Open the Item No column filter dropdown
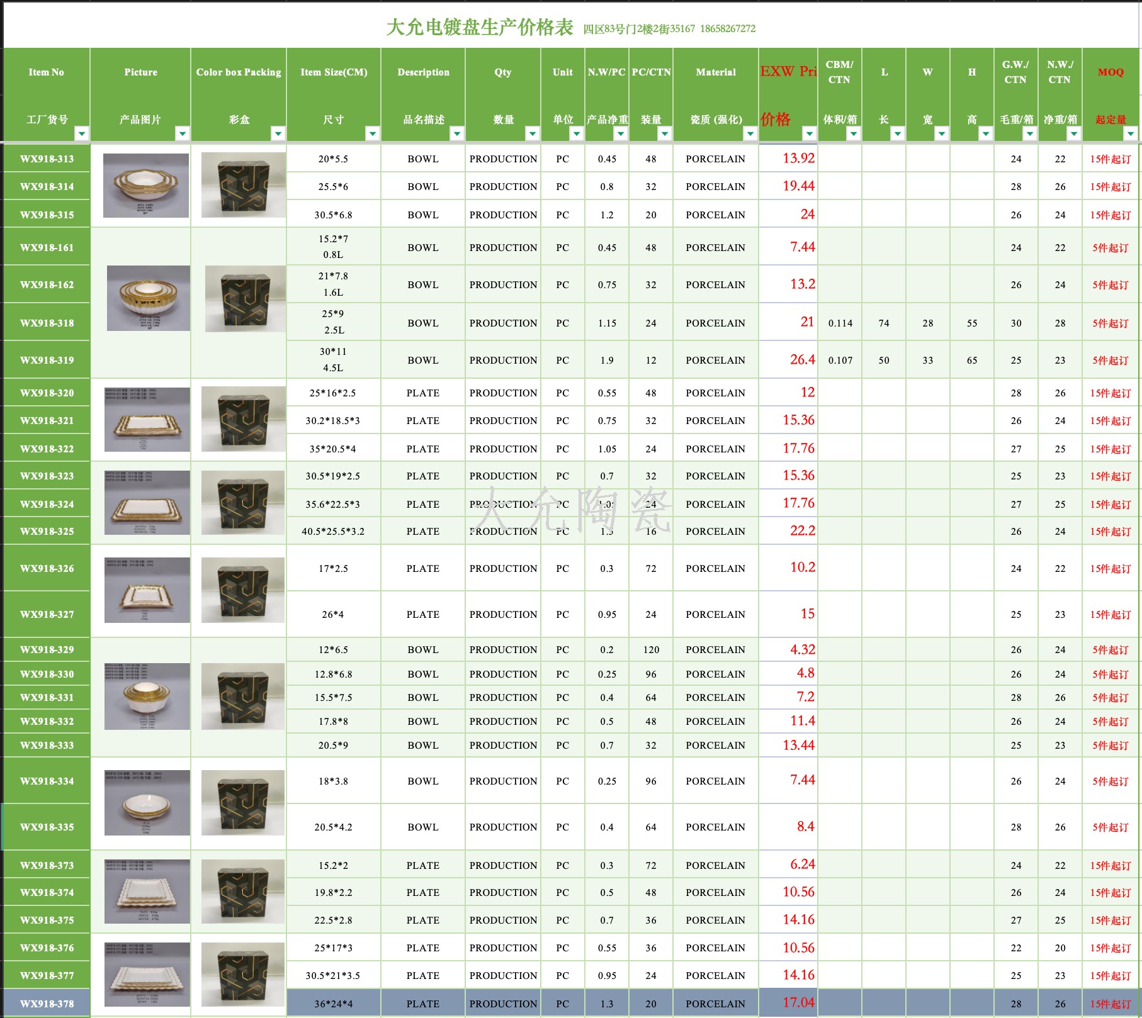This screenshot has height=1018, width=1142. (x=82, y=133)
